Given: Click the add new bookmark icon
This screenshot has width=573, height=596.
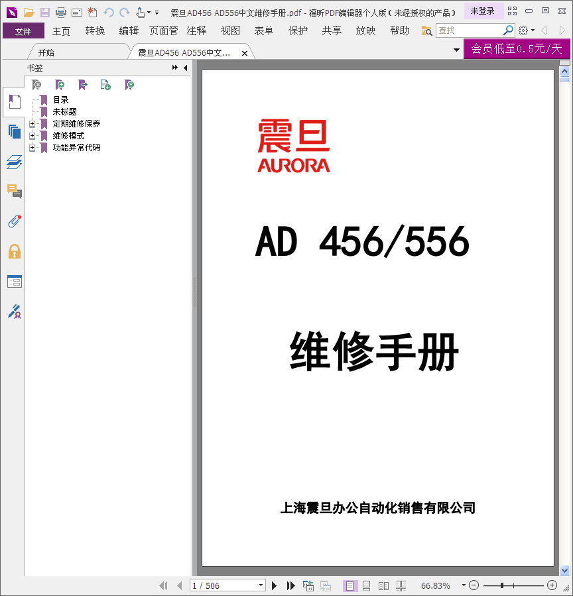Looking at the screenshot, I should click(x=59, y=85).
